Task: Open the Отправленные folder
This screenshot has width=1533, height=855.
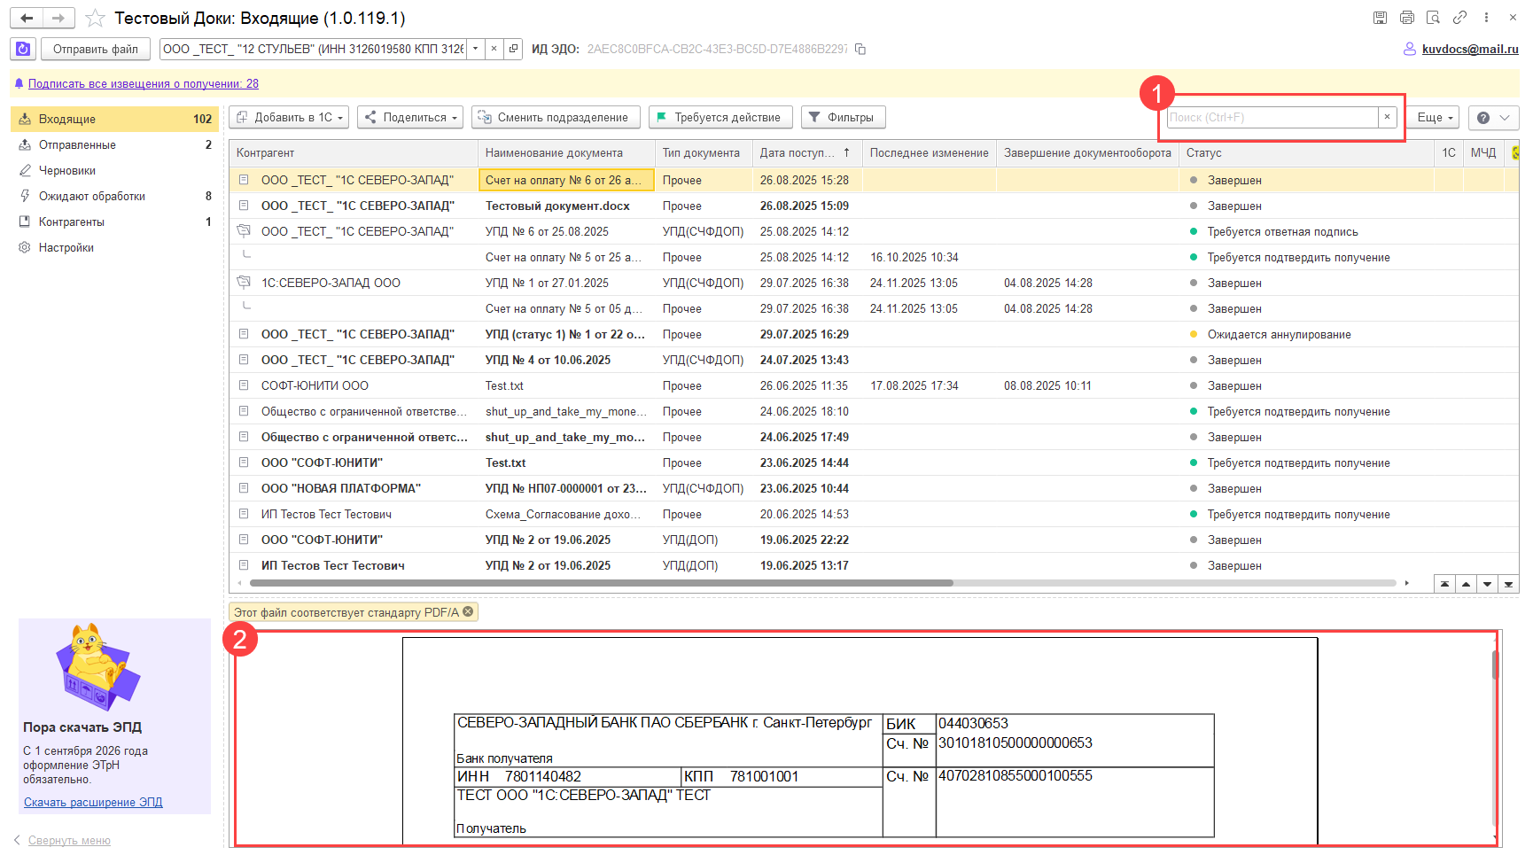Action: (x=77, y=144)
